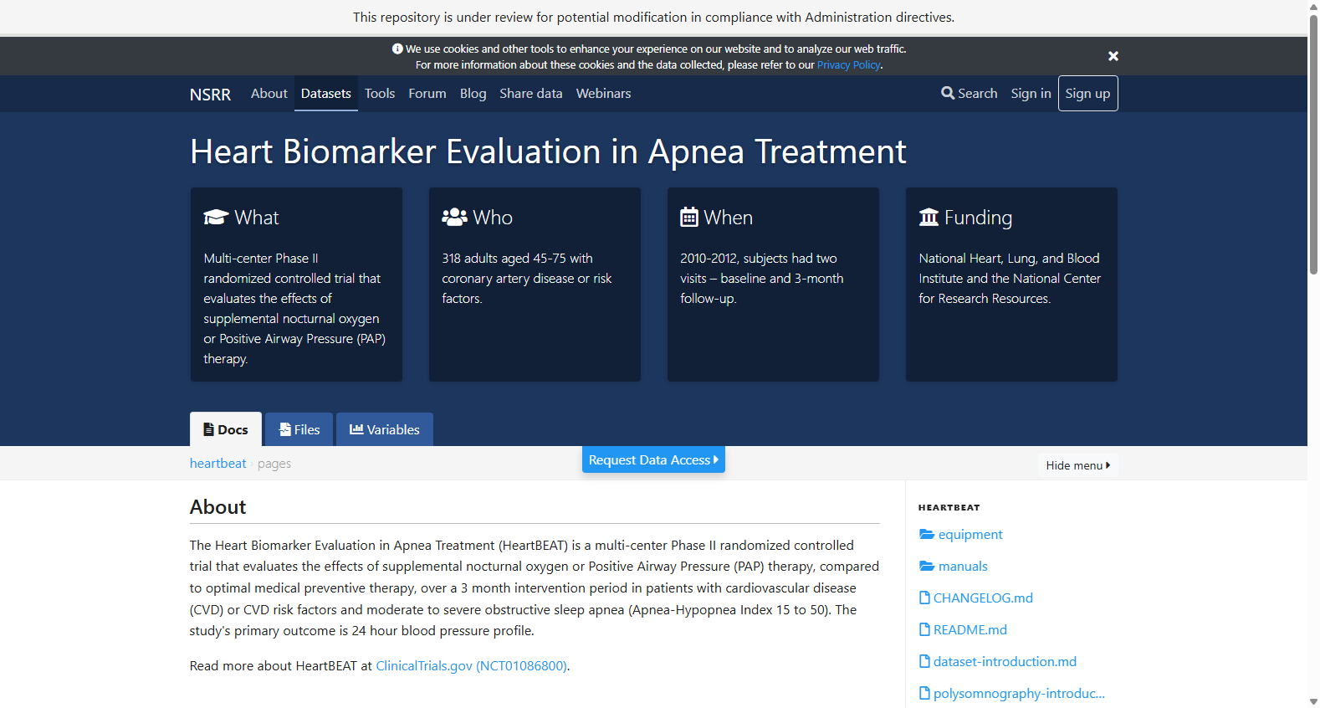1320x708 pixels.
Task: Click the 'About' section heading
Action: coord(217,507)
